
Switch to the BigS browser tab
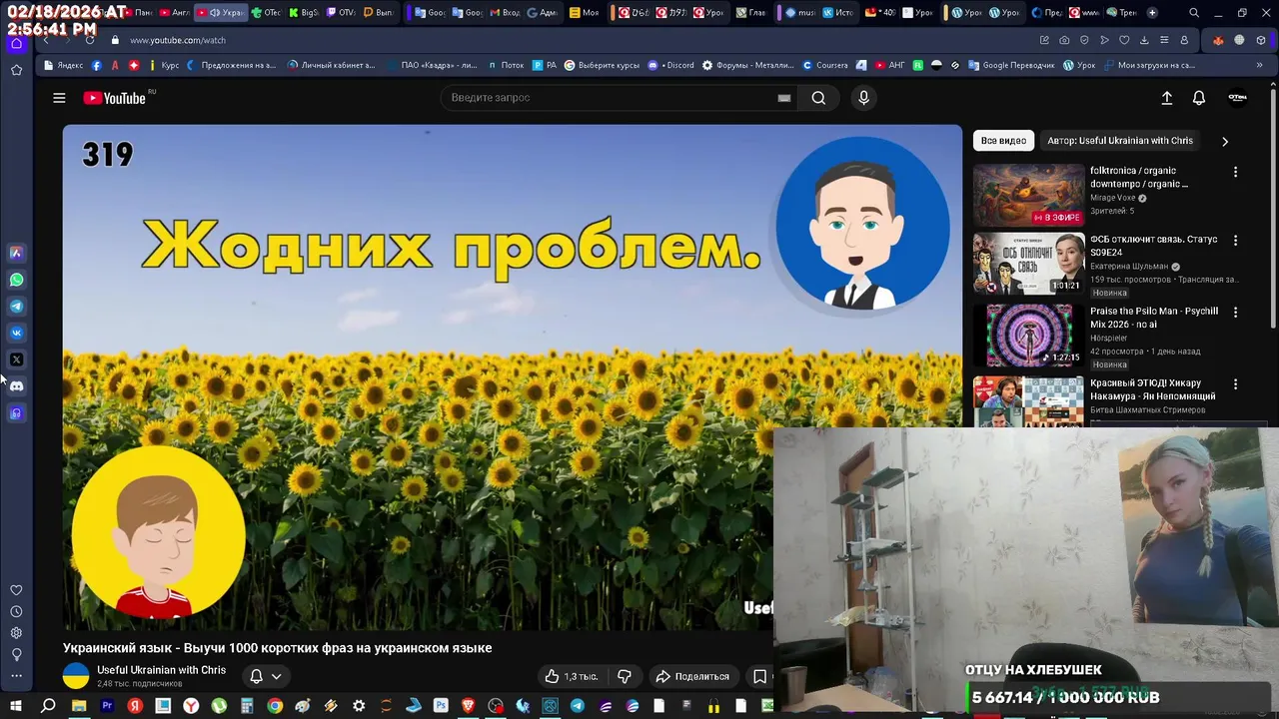click(x=303, y=13)
